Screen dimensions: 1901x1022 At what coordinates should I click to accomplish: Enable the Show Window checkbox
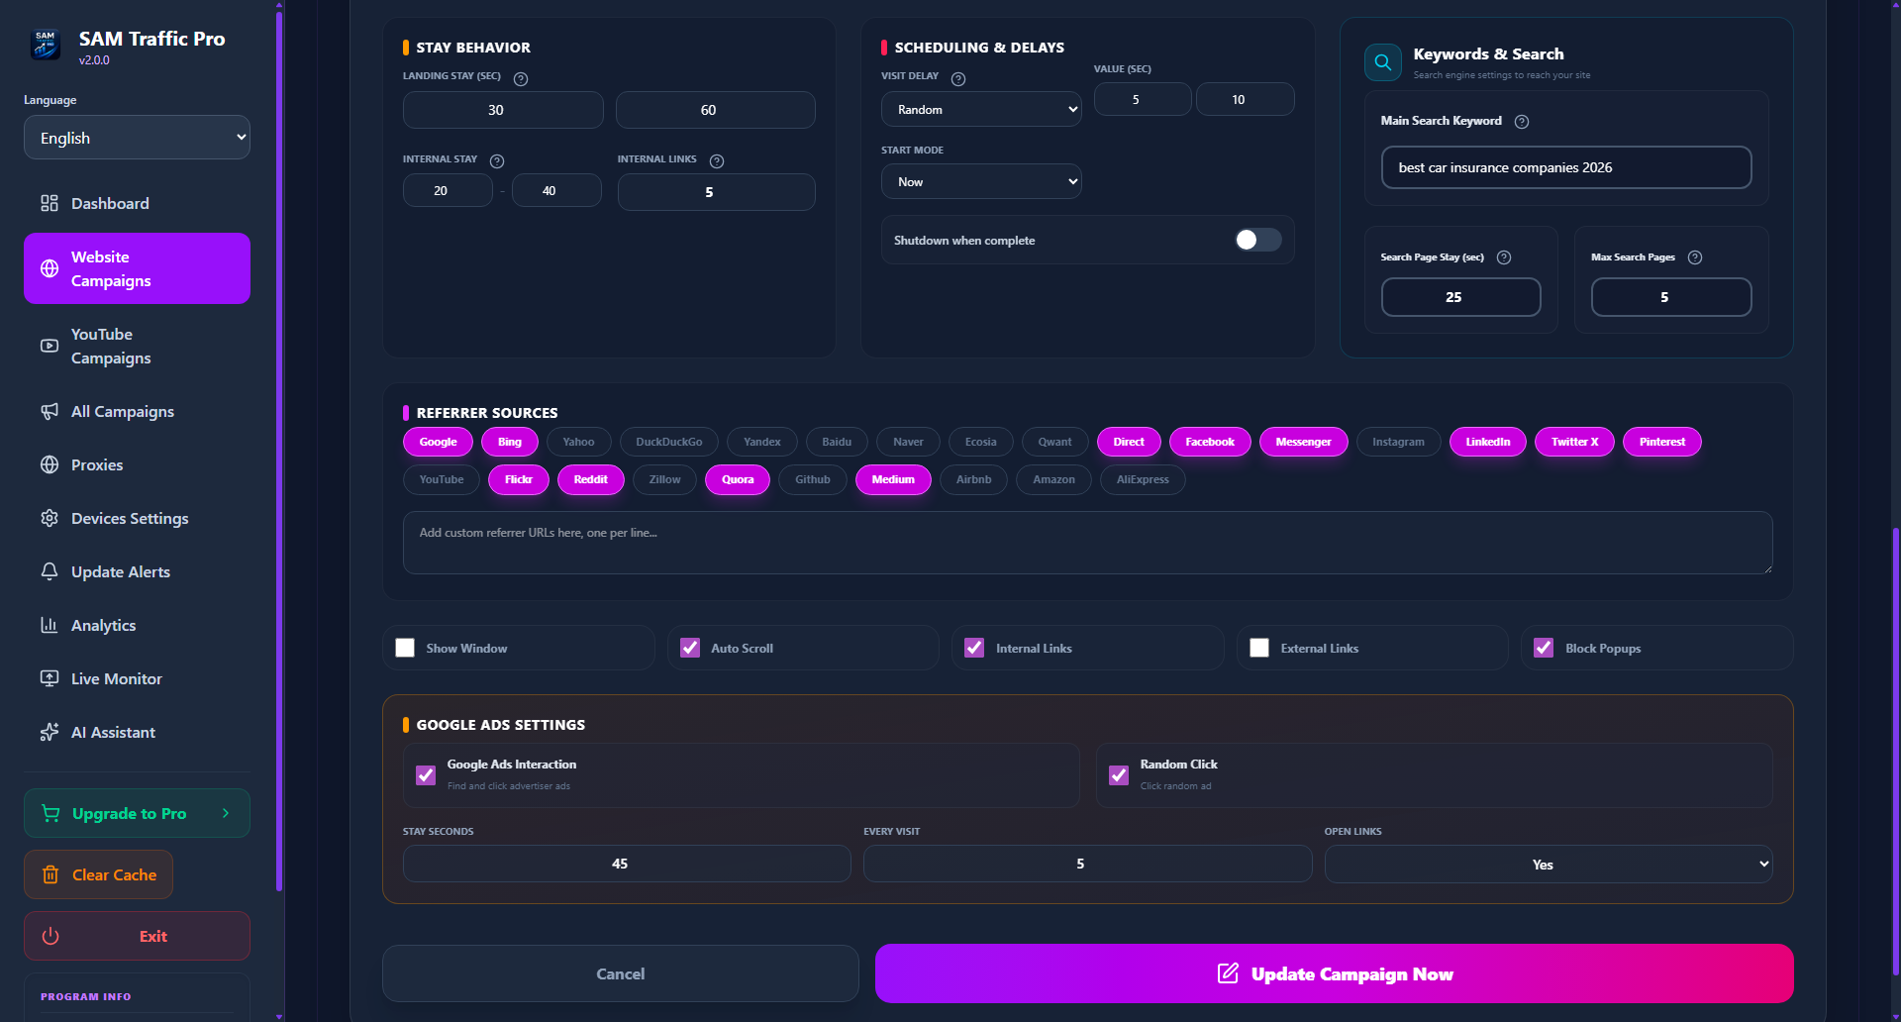click(x=405, y=648)
